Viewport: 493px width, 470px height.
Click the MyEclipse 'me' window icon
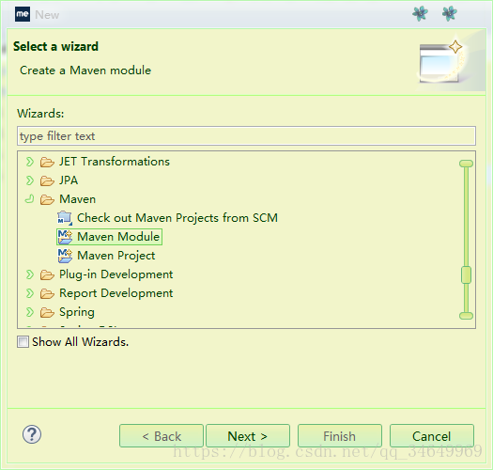click(23, 14)
